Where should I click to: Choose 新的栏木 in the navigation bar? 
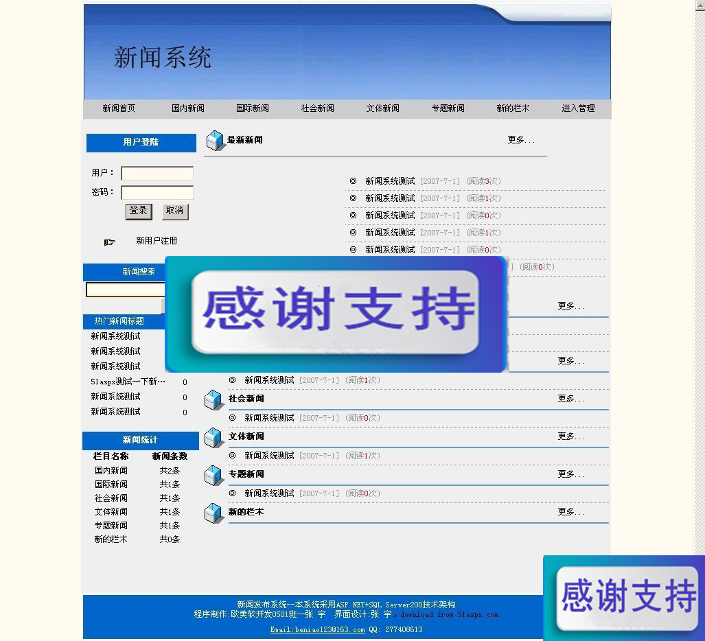513,108
